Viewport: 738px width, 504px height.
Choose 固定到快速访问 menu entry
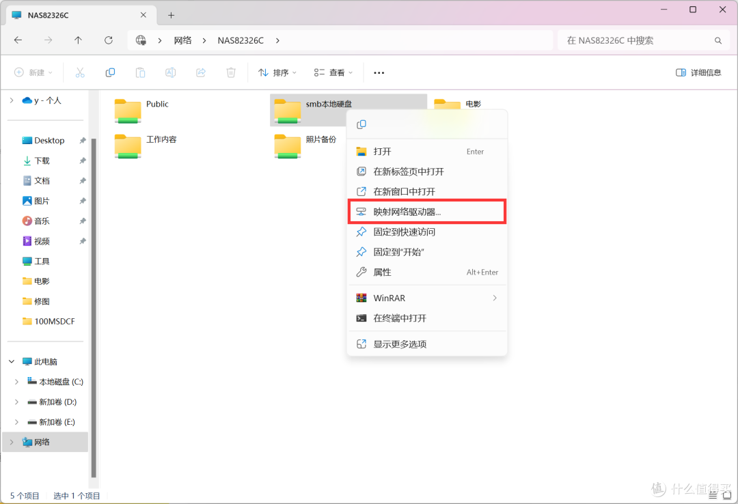(x=427, y=232)
